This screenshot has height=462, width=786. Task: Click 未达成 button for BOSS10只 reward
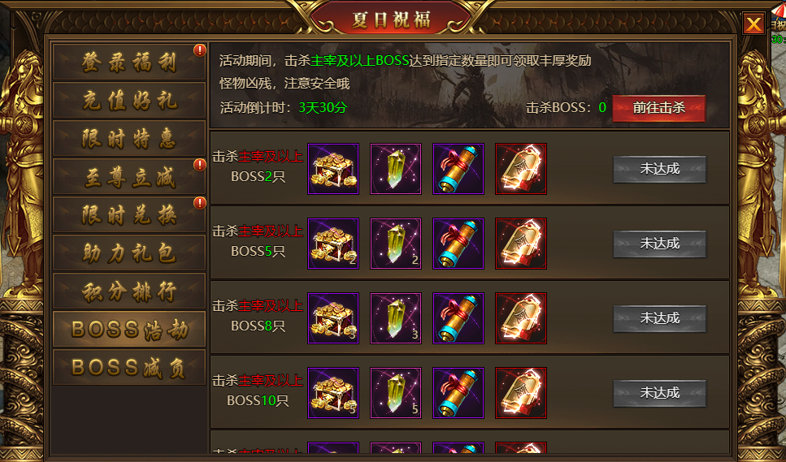(x=660, y=394)
